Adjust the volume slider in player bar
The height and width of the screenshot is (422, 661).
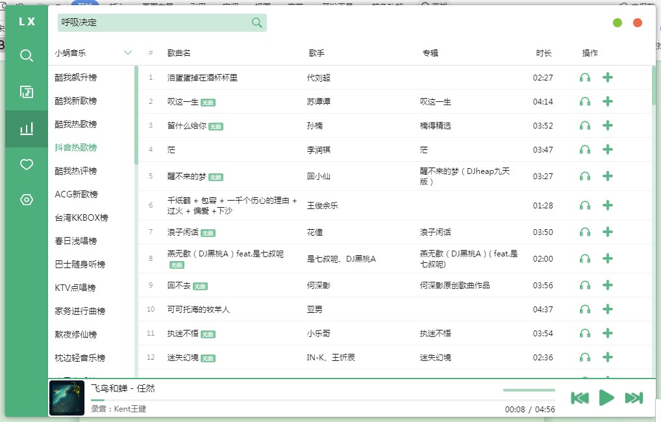point(529,390)
